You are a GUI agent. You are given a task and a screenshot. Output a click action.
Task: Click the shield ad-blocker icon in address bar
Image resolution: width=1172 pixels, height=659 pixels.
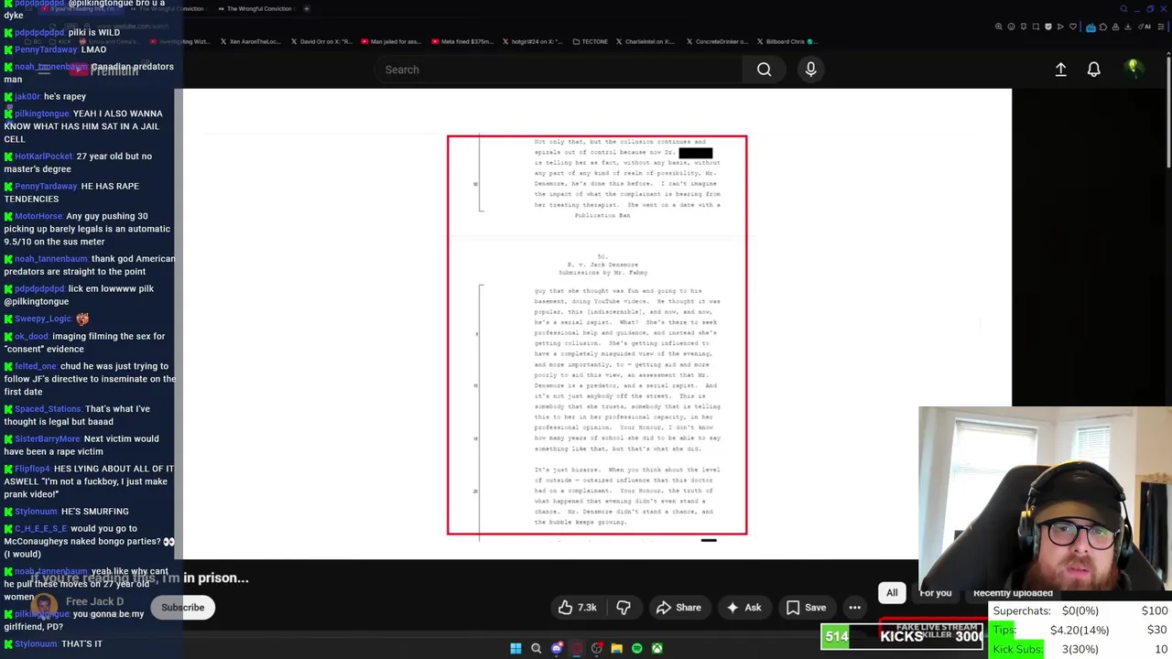click(1048, 27)
